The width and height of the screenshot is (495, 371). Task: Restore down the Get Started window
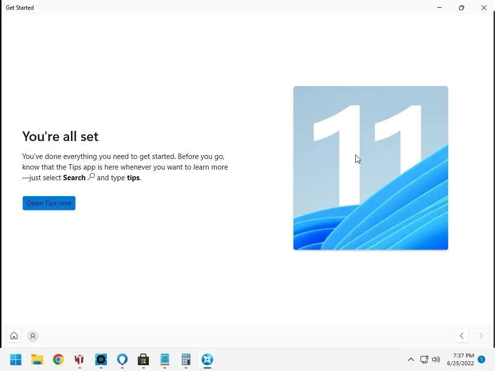click(462, 8)
